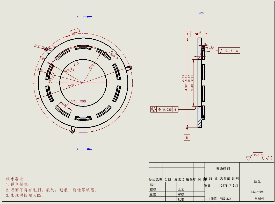Select the Φ425 diameter dimension

pyautogui.click(x=71, y=86)
